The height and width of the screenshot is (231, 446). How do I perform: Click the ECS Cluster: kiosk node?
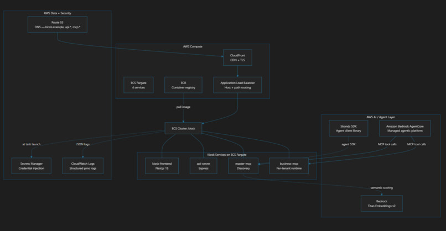click(183, 128)
